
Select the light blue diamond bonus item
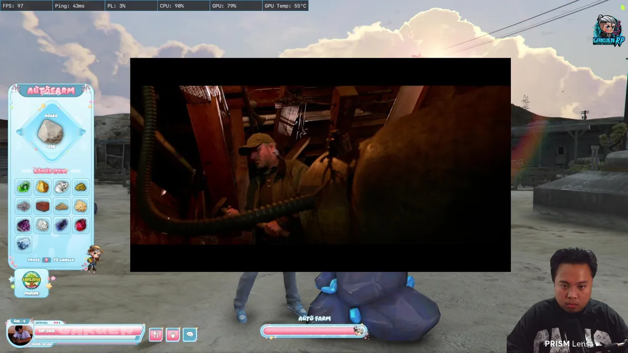(x=24, y=244)
